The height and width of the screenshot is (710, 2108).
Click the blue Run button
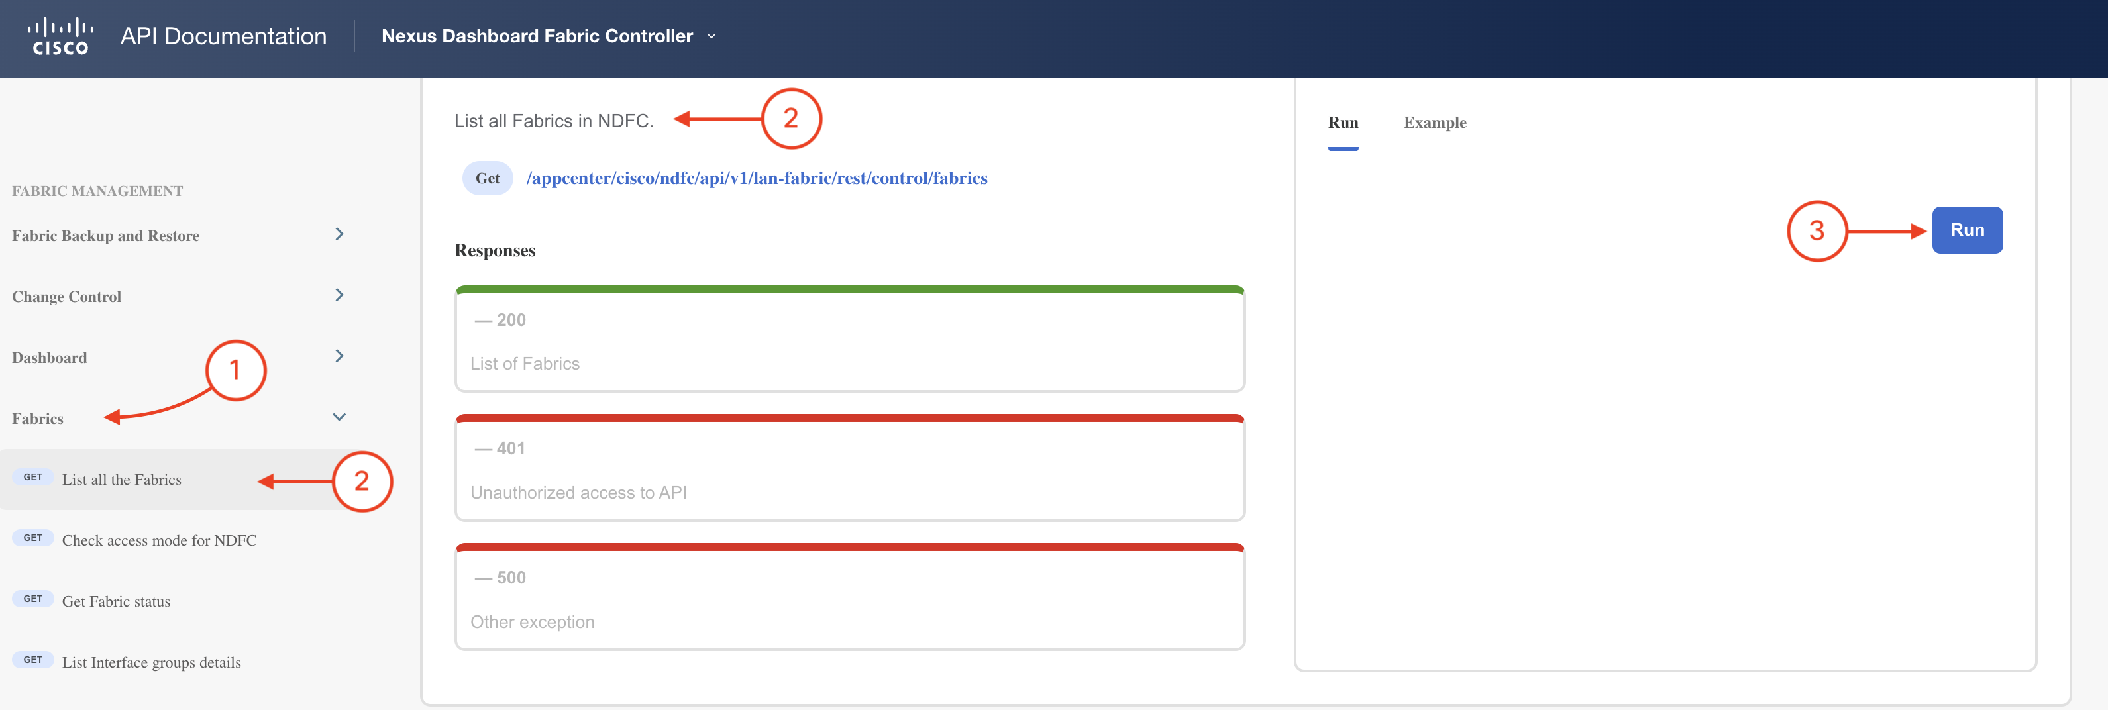pos(1968,230)
